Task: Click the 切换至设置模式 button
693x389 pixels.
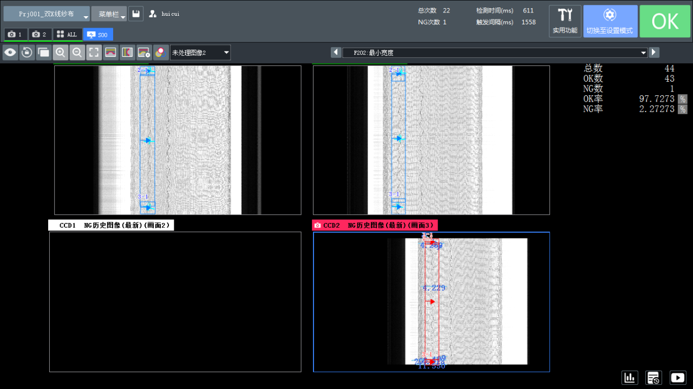Action: (610, 21)
